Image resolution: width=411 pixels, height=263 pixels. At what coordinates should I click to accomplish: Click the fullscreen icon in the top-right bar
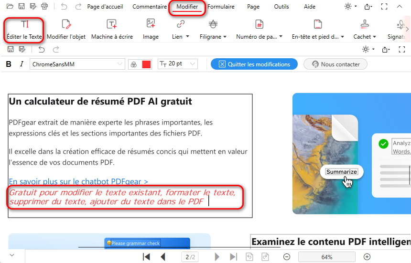[x=384, y=7]
